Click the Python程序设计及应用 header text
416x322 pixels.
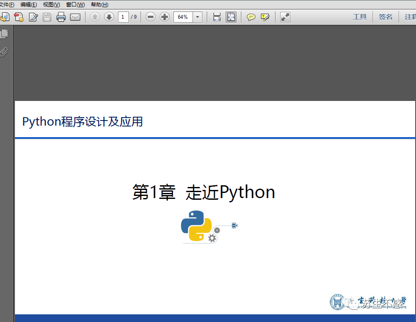[82, 122]
